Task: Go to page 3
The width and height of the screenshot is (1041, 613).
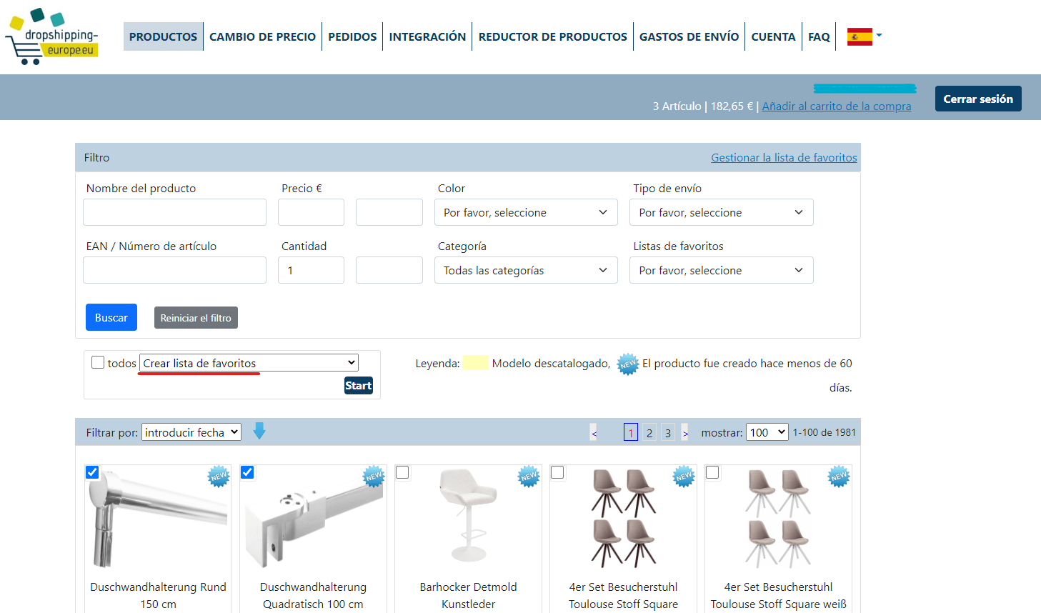Action: [x=668, y=432]
